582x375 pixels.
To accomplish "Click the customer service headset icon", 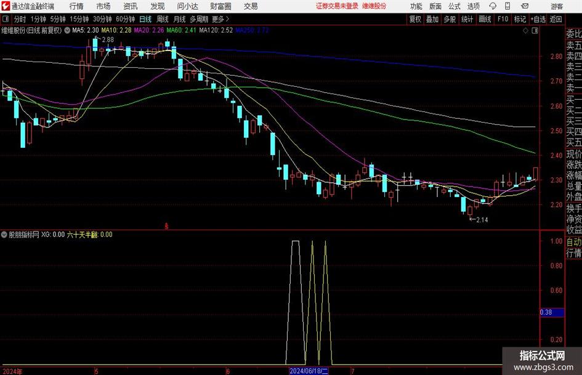I will pos(493,6).
